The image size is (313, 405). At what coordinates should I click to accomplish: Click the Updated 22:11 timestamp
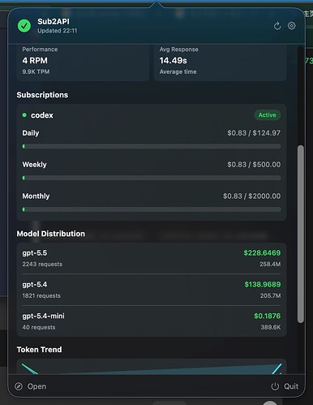coord(58,31)
